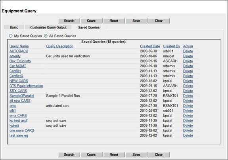Click the bottom Save button
Screen dimensions: 228x160
(136, 154)
